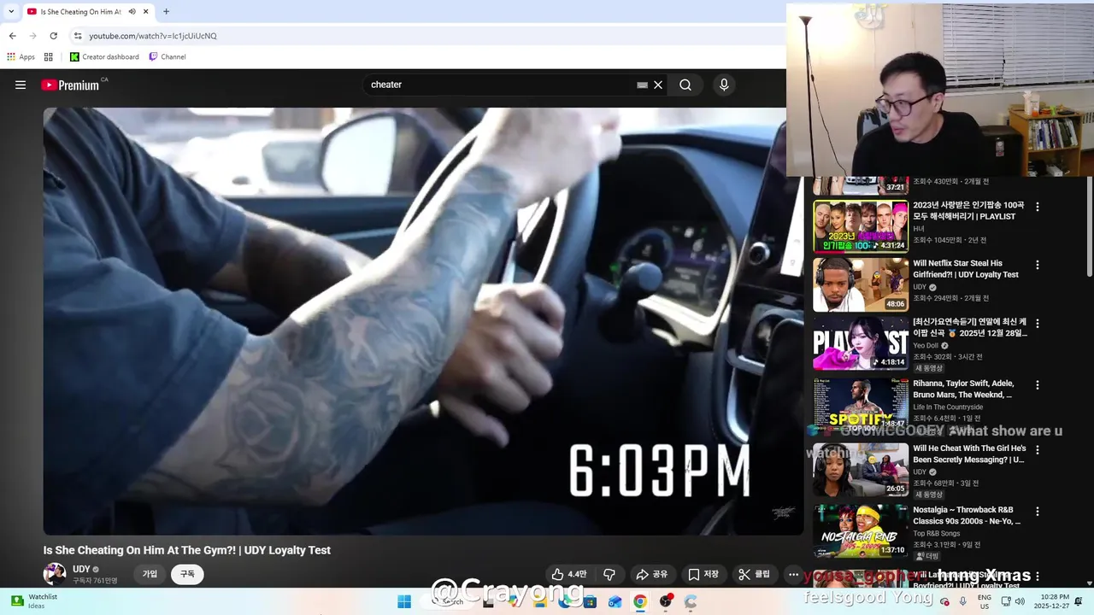Open the Apps bookmarks shortcut
Screen dimensions: 1094x615
21,56
